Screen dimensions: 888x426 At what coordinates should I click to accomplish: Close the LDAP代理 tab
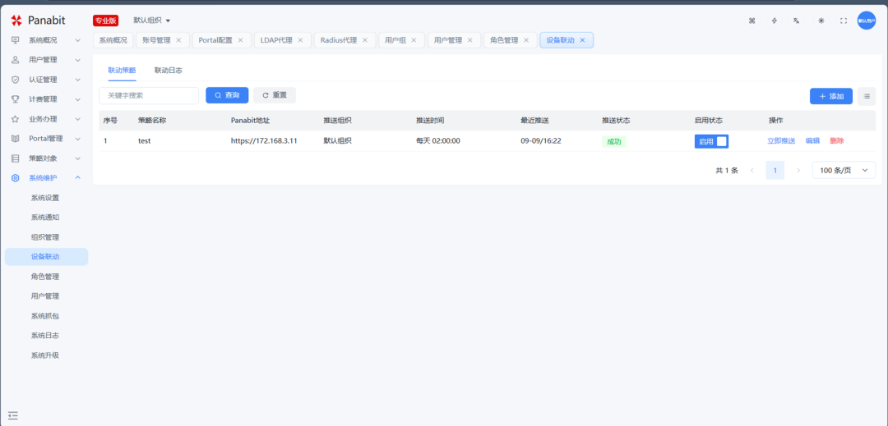tap(300, 40)
